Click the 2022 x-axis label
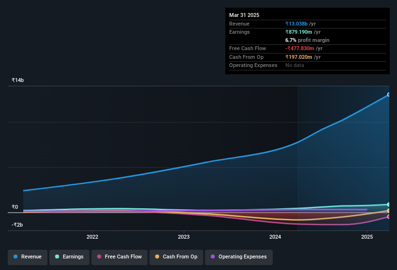 coord(92,237)
